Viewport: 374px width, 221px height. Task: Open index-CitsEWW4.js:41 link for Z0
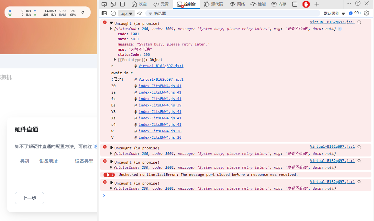click(160, 86)
